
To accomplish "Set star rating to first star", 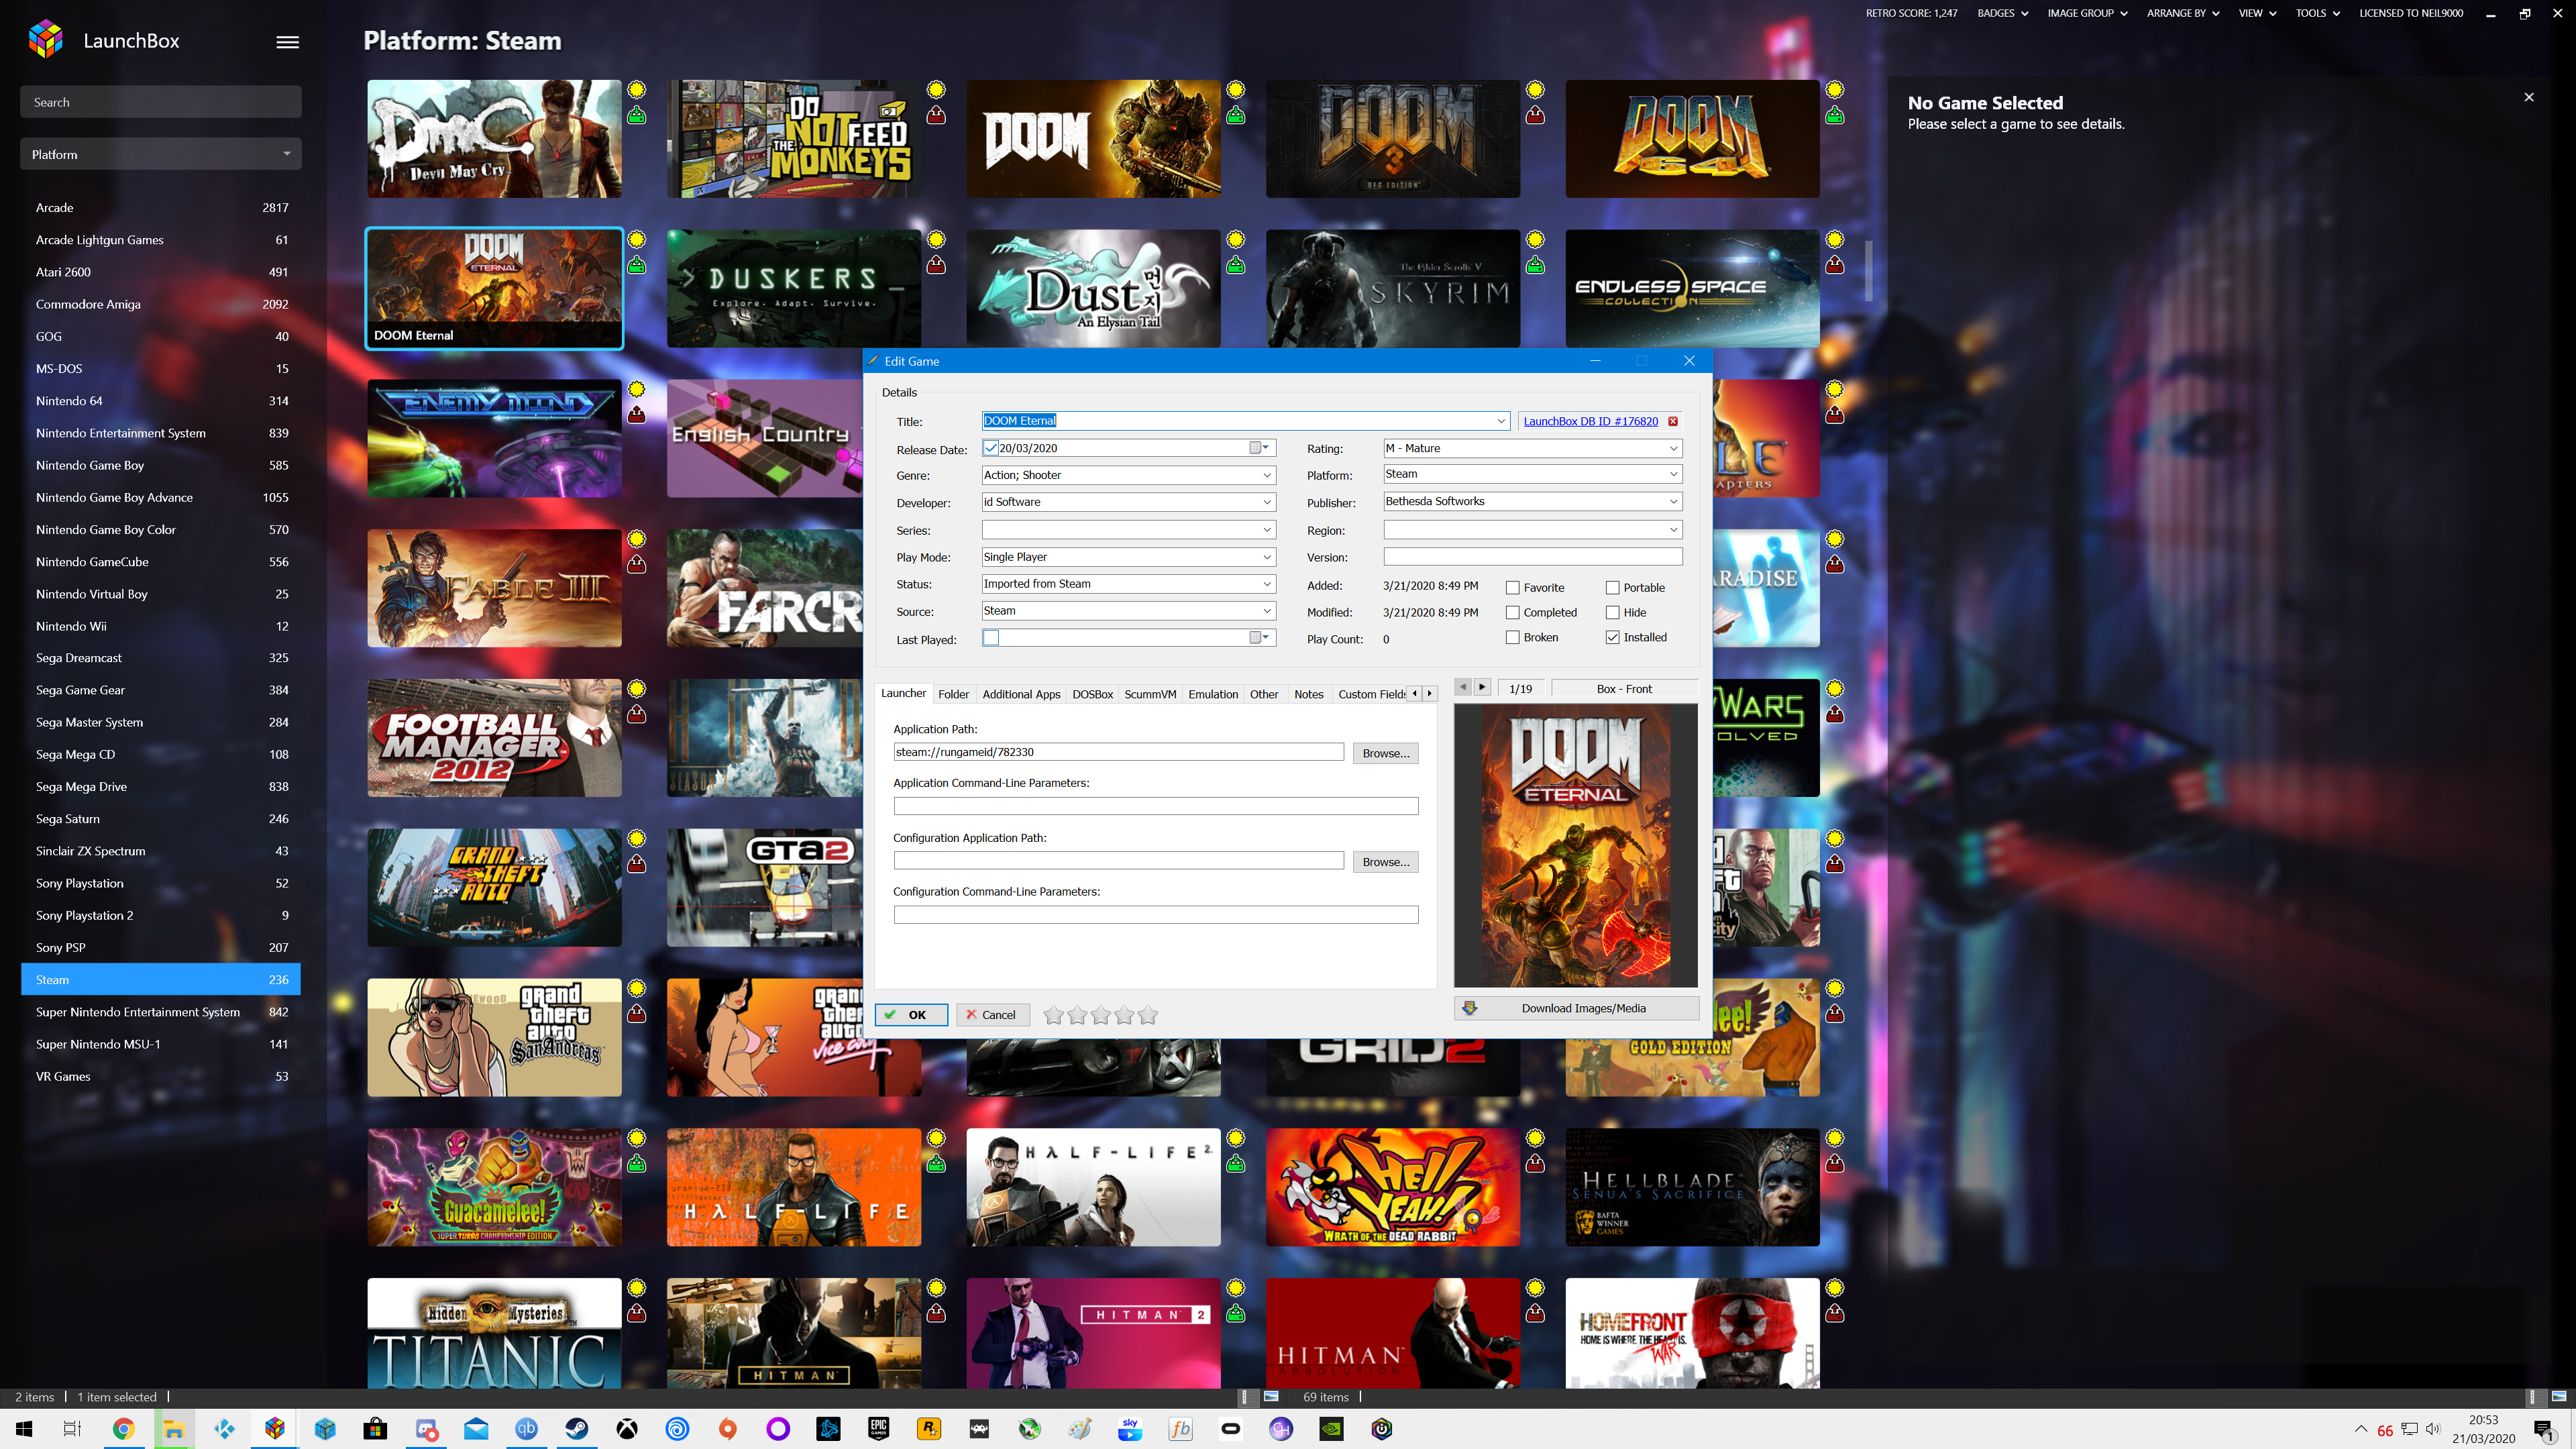I will pyautogui.click(x=1053, y=1015).
